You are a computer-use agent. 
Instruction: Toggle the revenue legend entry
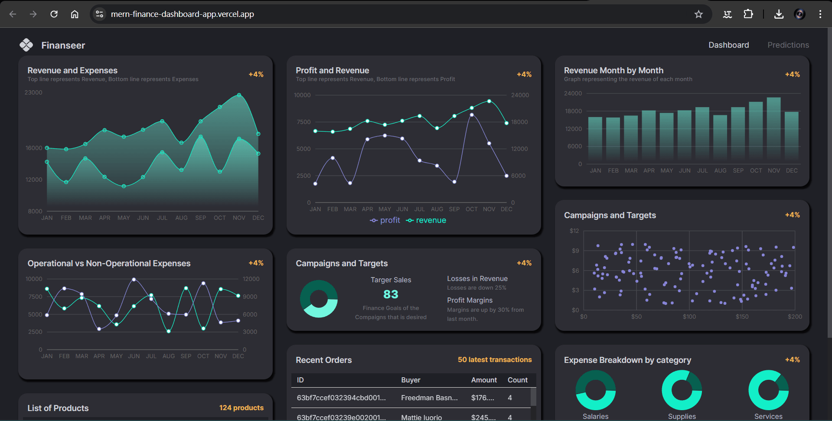pos(426,220)
